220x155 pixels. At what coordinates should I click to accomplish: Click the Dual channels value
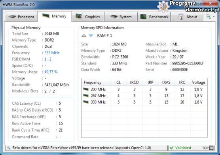tap(48, 46)
